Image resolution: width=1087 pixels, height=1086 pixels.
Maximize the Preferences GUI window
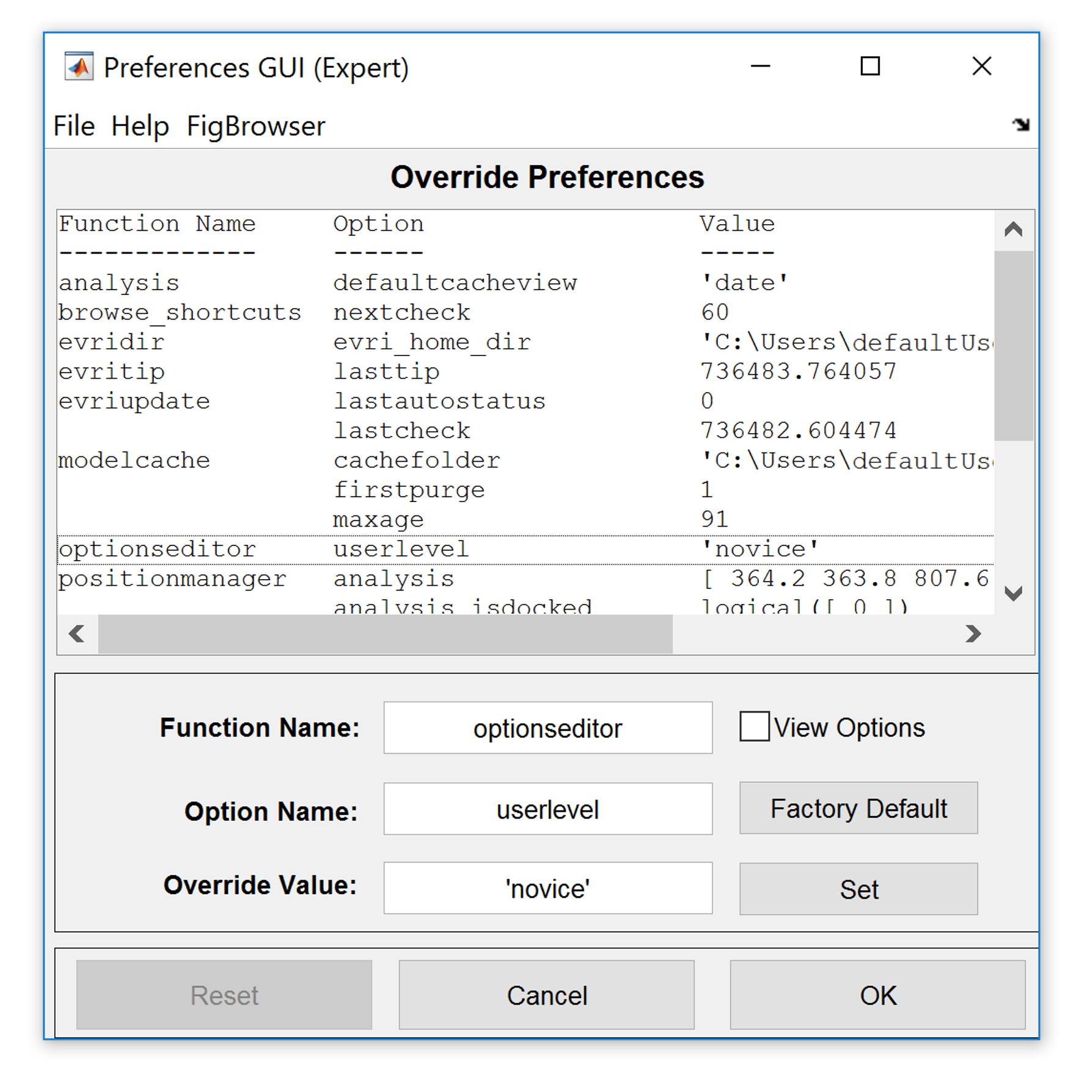tap(869, 66)
